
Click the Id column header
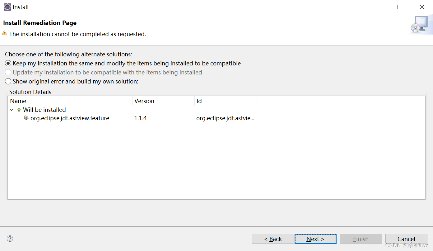199,101
